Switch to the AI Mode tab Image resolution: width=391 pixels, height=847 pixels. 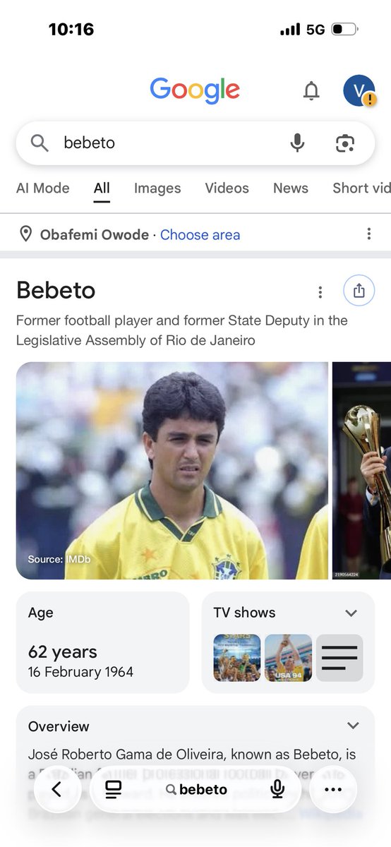tap(43, 188)
